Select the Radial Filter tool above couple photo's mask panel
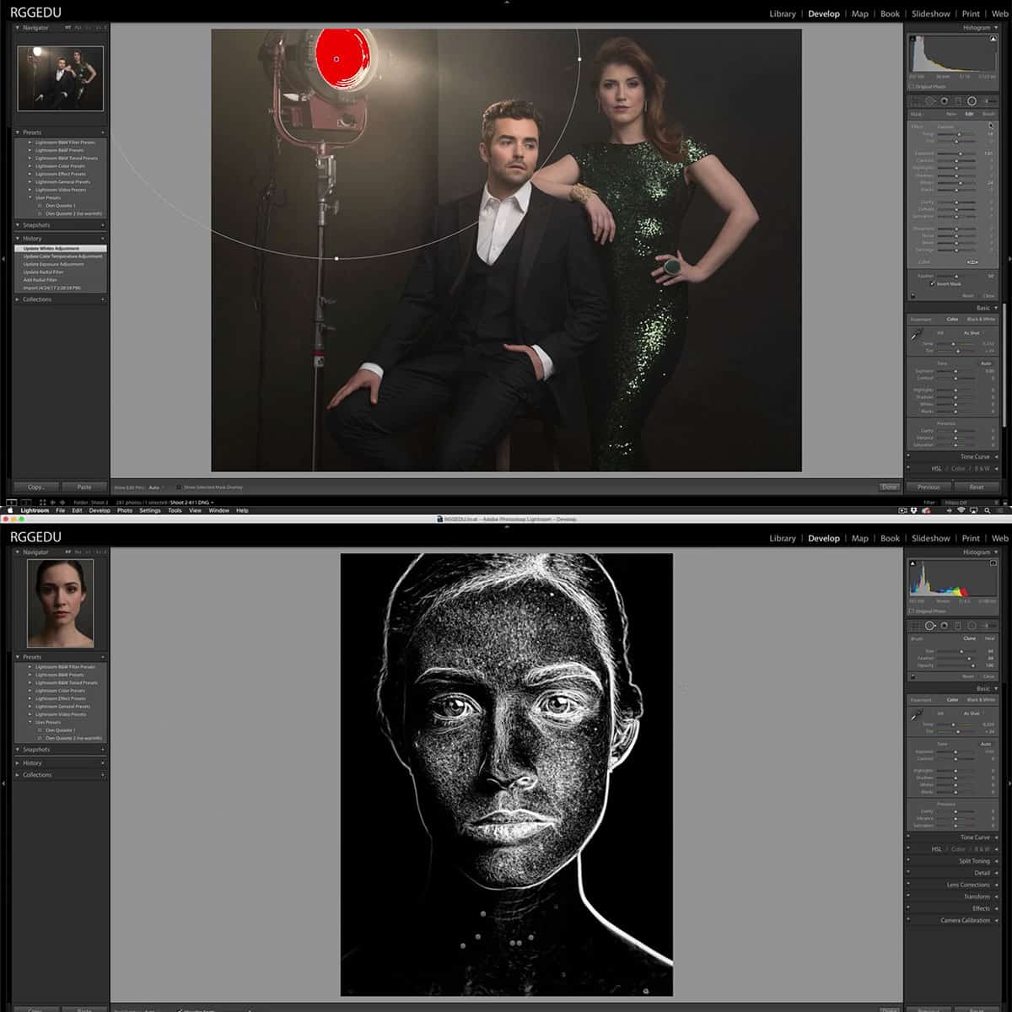Viewport: 1012px width, 1012px height. pyautogui.click(x=972, y=100)
